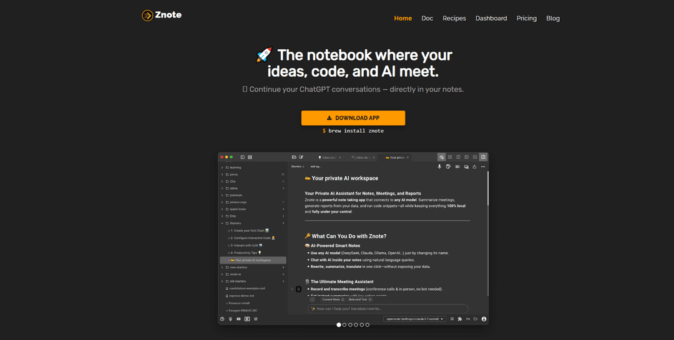Select the fourth carousel dot
674x340 pixels.
coord(356,325)
